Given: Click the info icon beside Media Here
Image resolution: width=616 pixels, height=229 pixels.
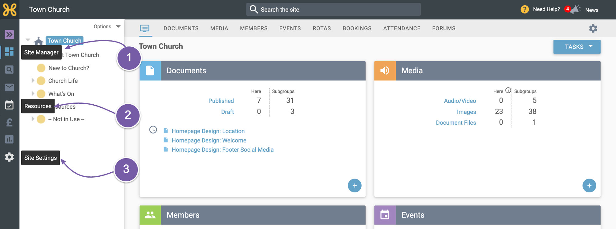Looking at the screenshot, I should point(508,90).
